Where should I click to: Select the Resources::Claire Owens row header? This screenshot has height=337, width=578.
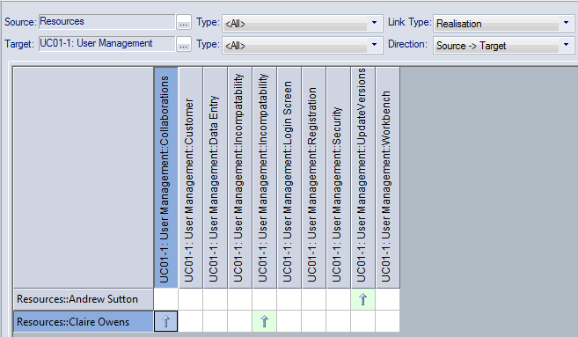click(84, 321)
